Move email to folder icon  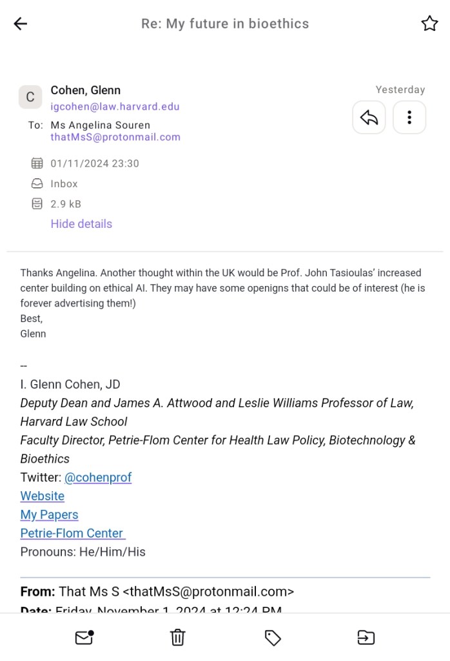[366, 638]
